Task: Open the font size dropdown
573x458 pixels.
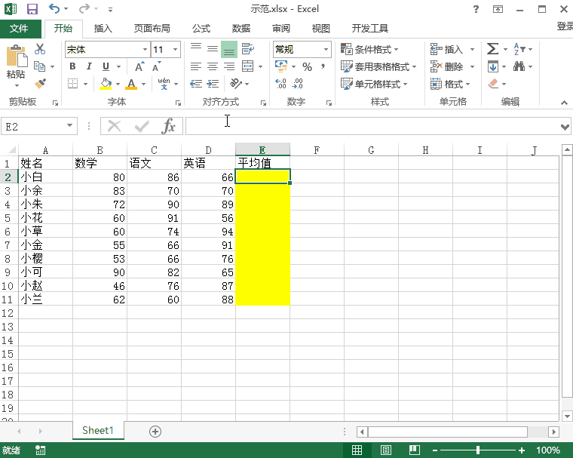Action: point(176,49)
